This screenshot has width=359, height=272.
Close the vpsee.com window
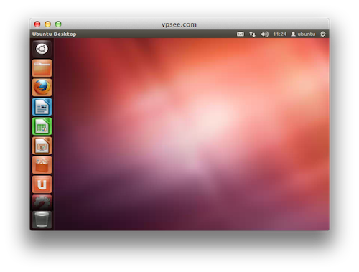[x=37, y=24]
